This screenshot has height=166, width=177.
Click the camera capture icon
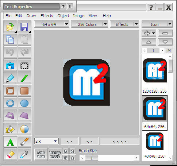coord(10,65)
